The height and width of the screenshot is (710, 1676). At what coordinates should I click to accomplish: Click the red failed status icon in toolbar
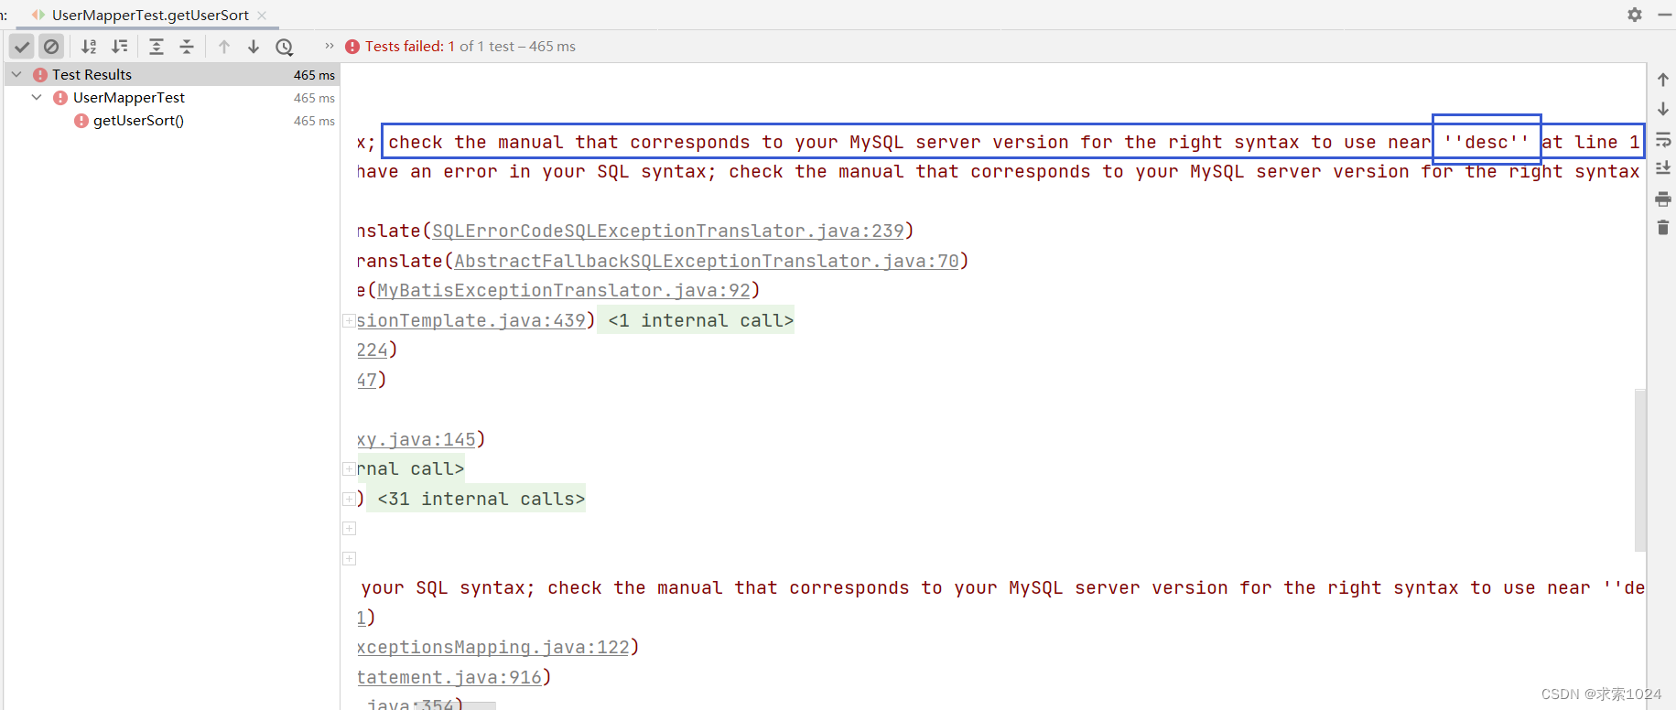[x=352, y=47]
